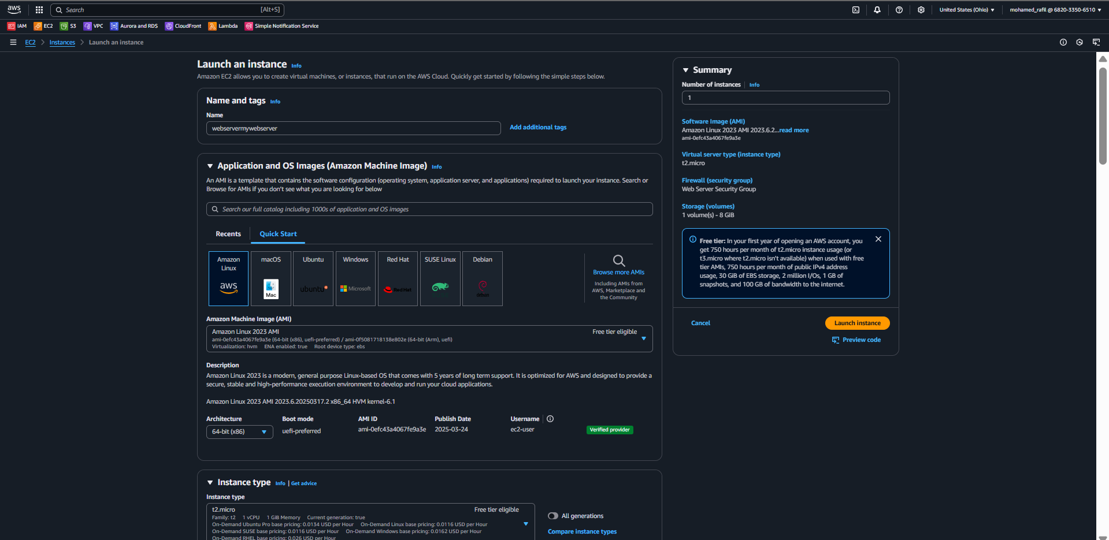Switch to the Recents tab
Image resolution: width=1109 pixels, height=540 pixels.
(228, 234)
